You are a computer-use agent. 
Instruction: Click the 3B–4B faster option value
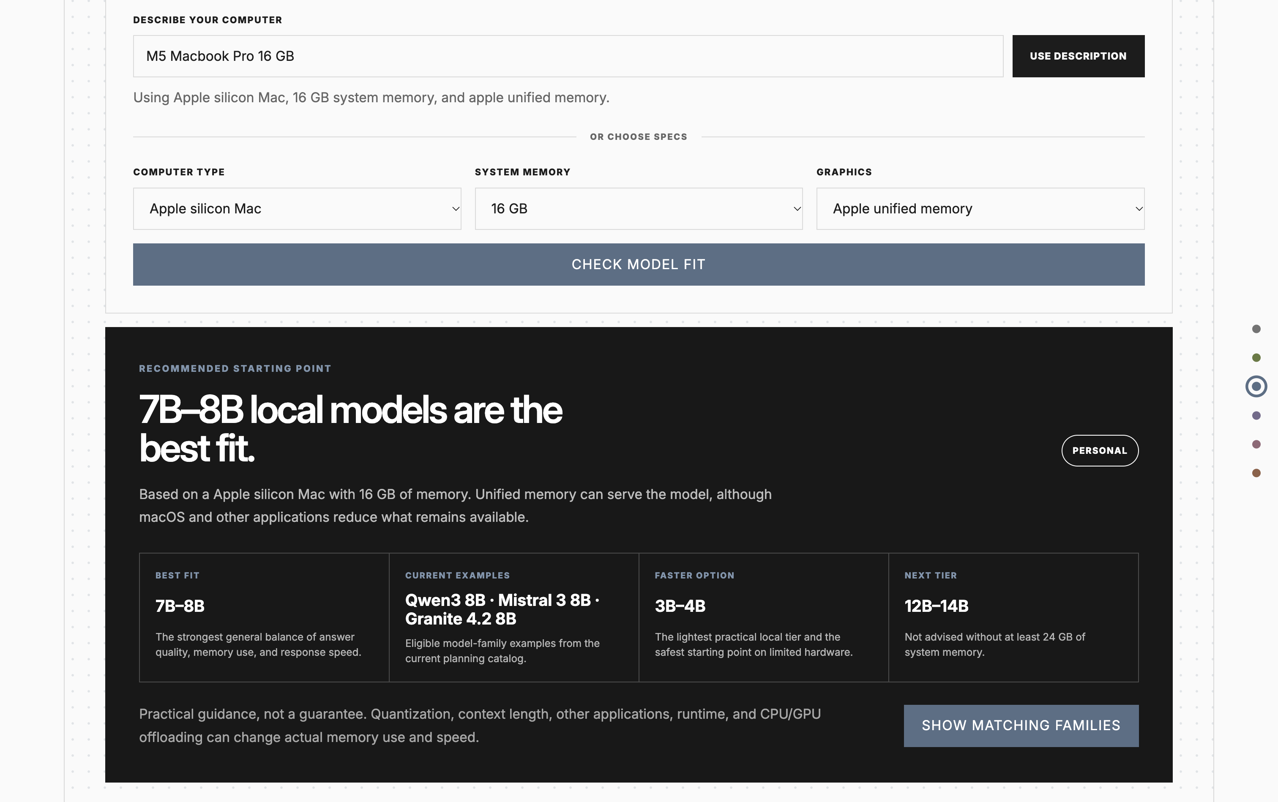pyautogui.click(x=680, y=606)
